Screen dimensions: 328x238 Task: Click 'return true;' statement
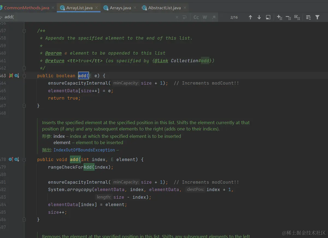tap(64, 98)
